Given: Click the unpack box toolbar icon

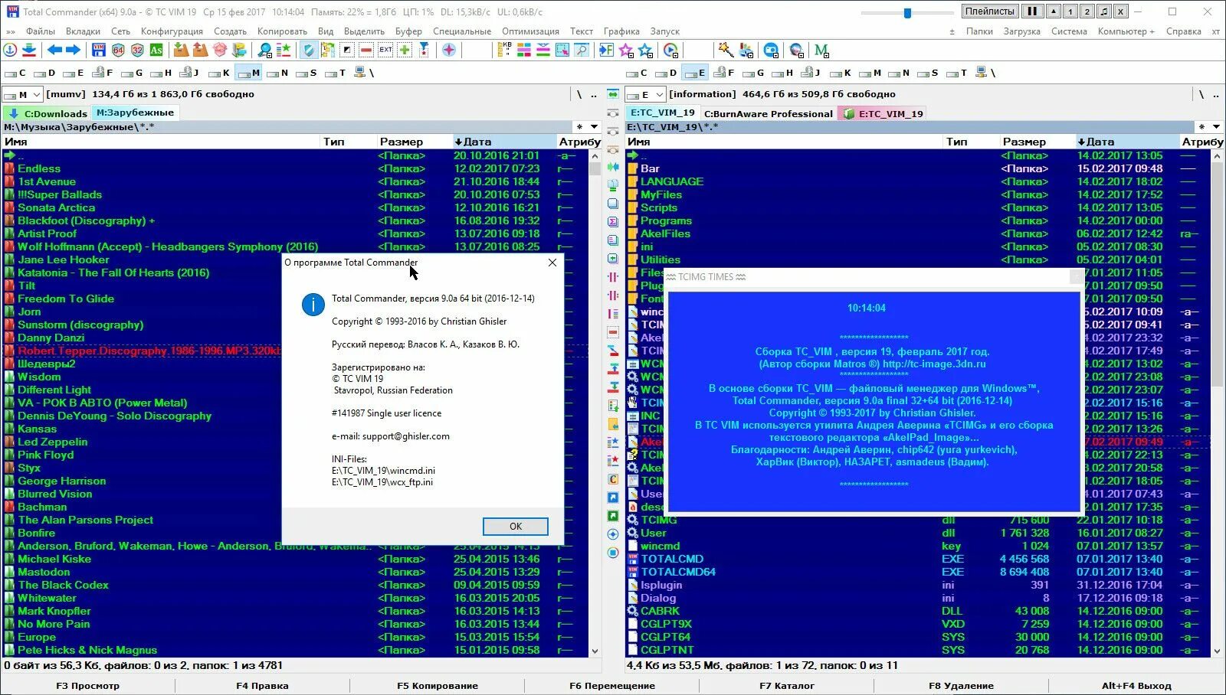Looking at the screenshot, I should [x=200, y=50].
